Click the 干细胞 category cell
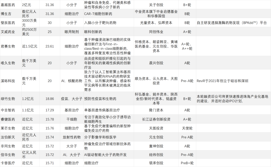 (x=72, y=119)
